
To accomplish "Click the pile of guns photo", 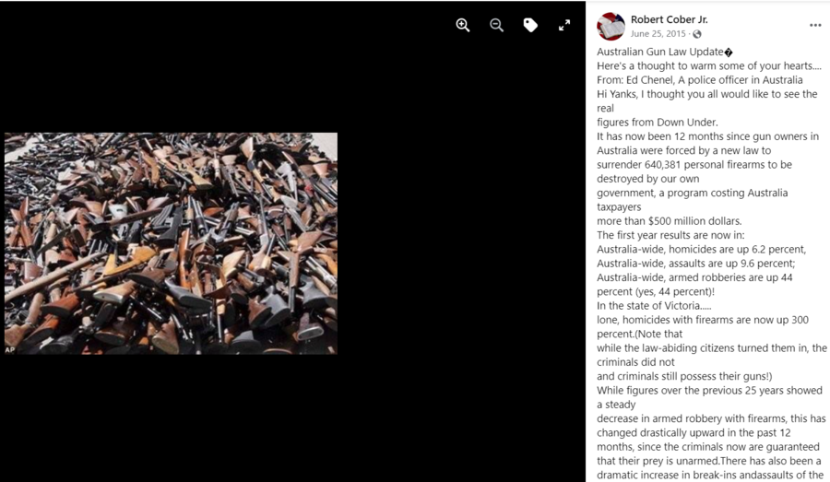I will 171,243.
